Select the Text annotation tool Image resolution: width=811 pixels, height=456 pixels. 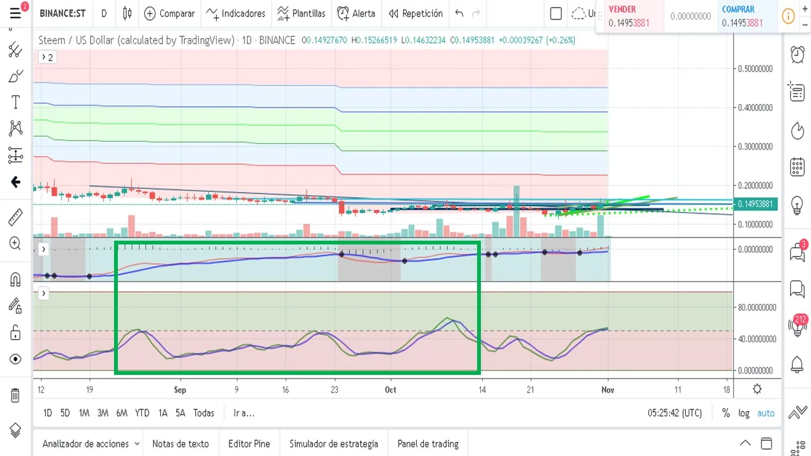click(x=15, y=103)
